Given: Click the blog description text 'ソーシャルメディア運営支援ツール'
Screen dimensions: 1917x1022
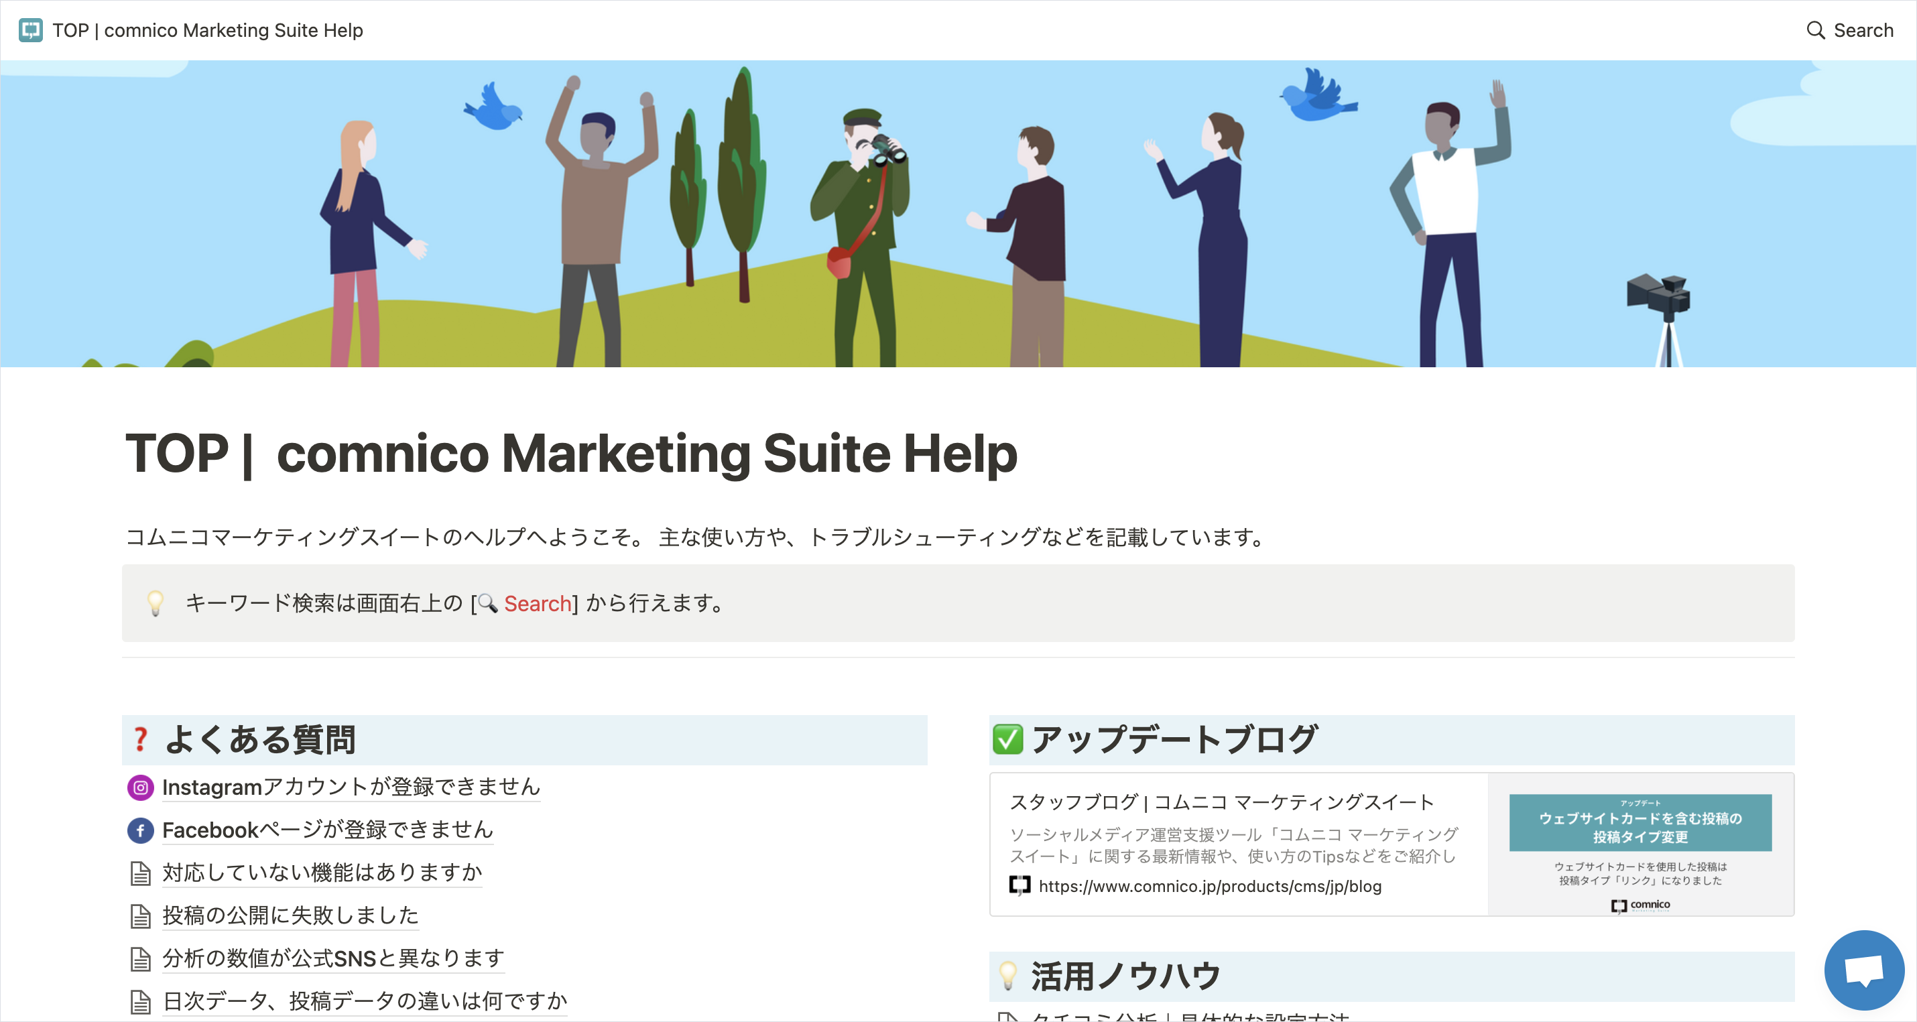Looking at the screenshot, I should pyautogui.click(x=1233, y=845).
